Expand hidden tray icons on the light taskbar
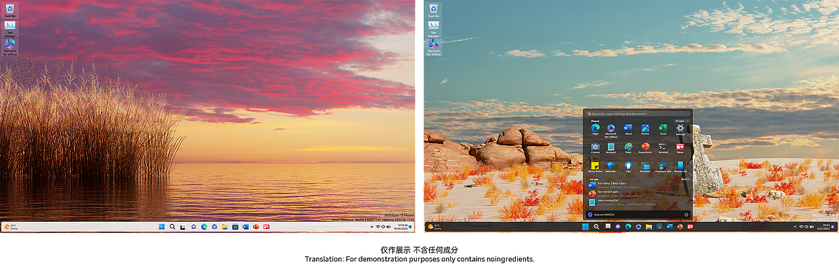Image resolution: width=839 pixels, height=274 pixels. pos(372,226)
